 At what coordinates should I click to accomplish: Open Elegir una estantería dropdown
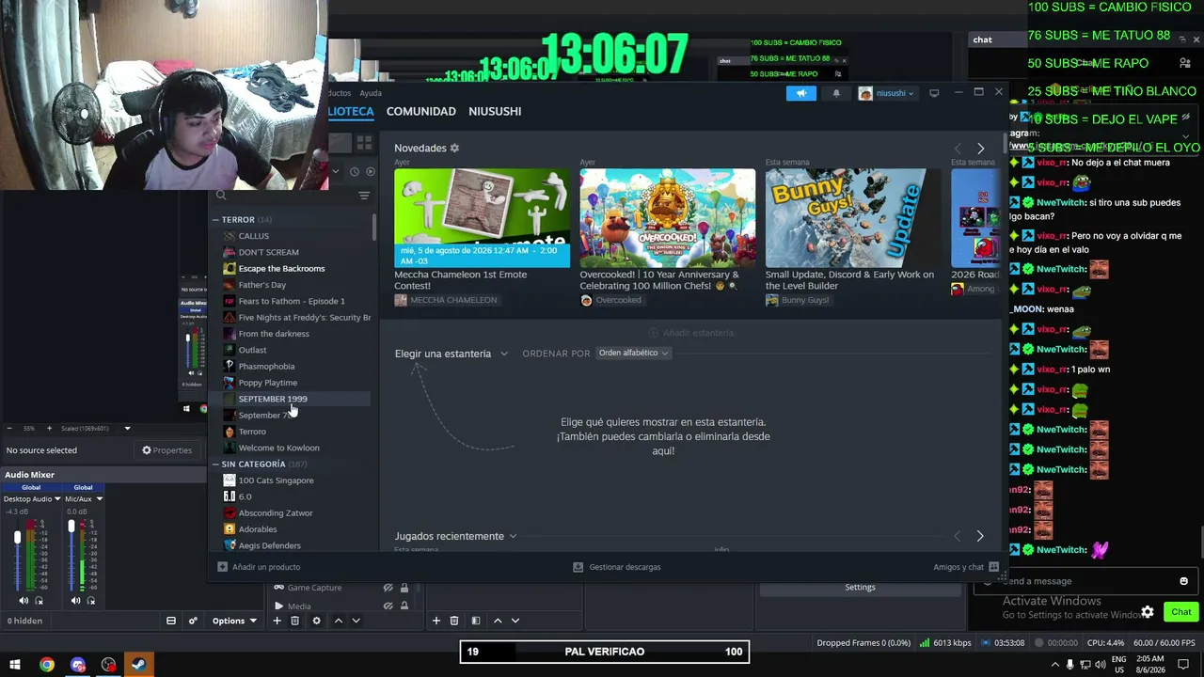(451, 354)
